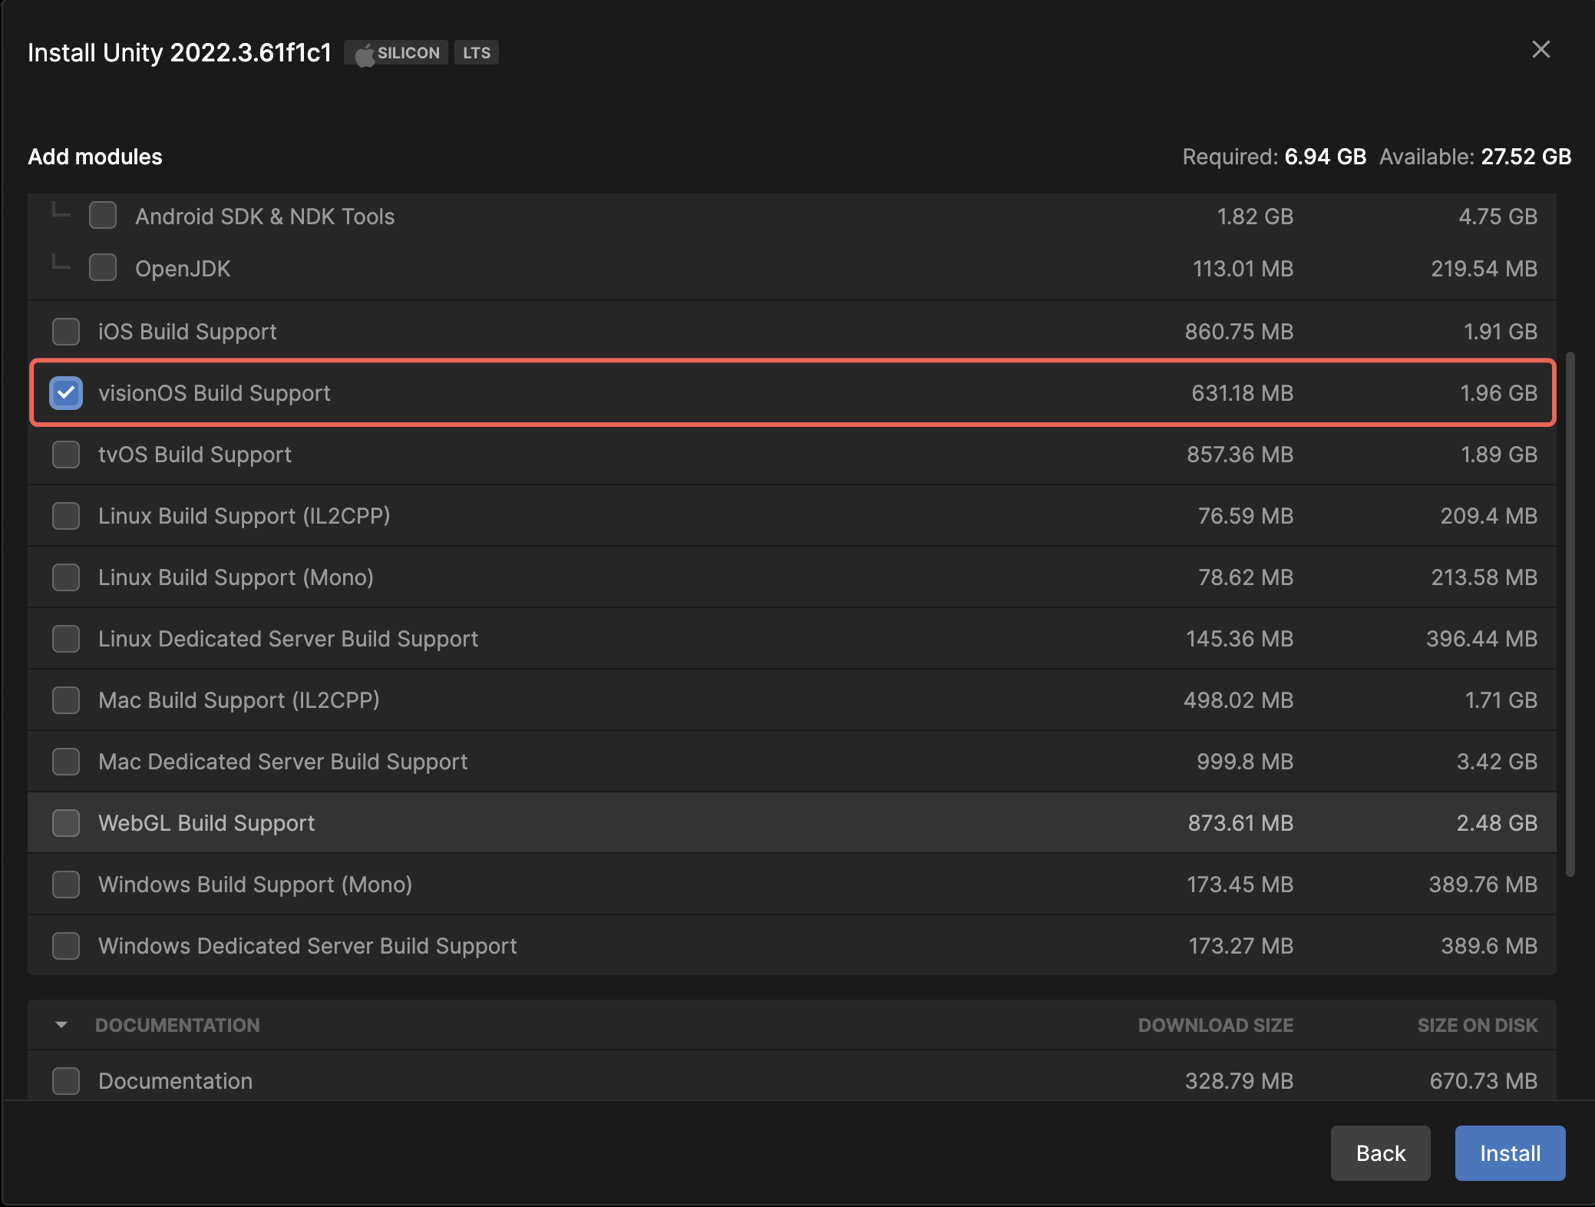Image resolution: width=1595 pixels, height=1207 pixels.
Task: Enable Linux Build Support (IL2CPP) checkbox
Action: coord(66,516)
